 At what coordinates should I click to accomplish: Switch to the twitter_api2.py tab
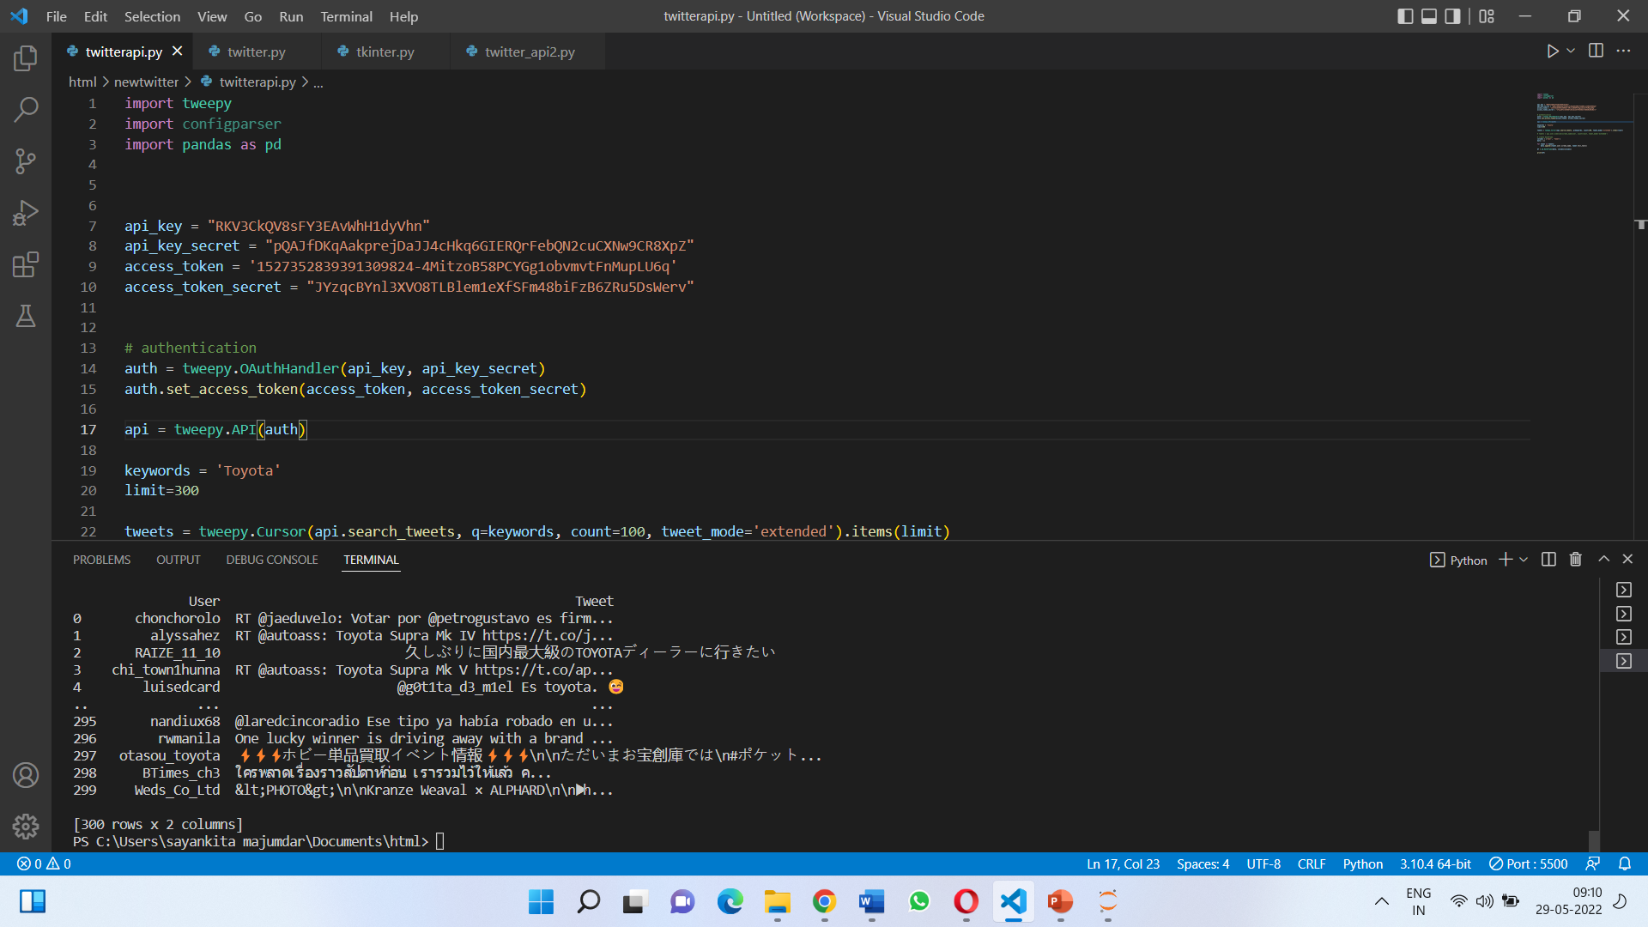(x=528, y=51)
